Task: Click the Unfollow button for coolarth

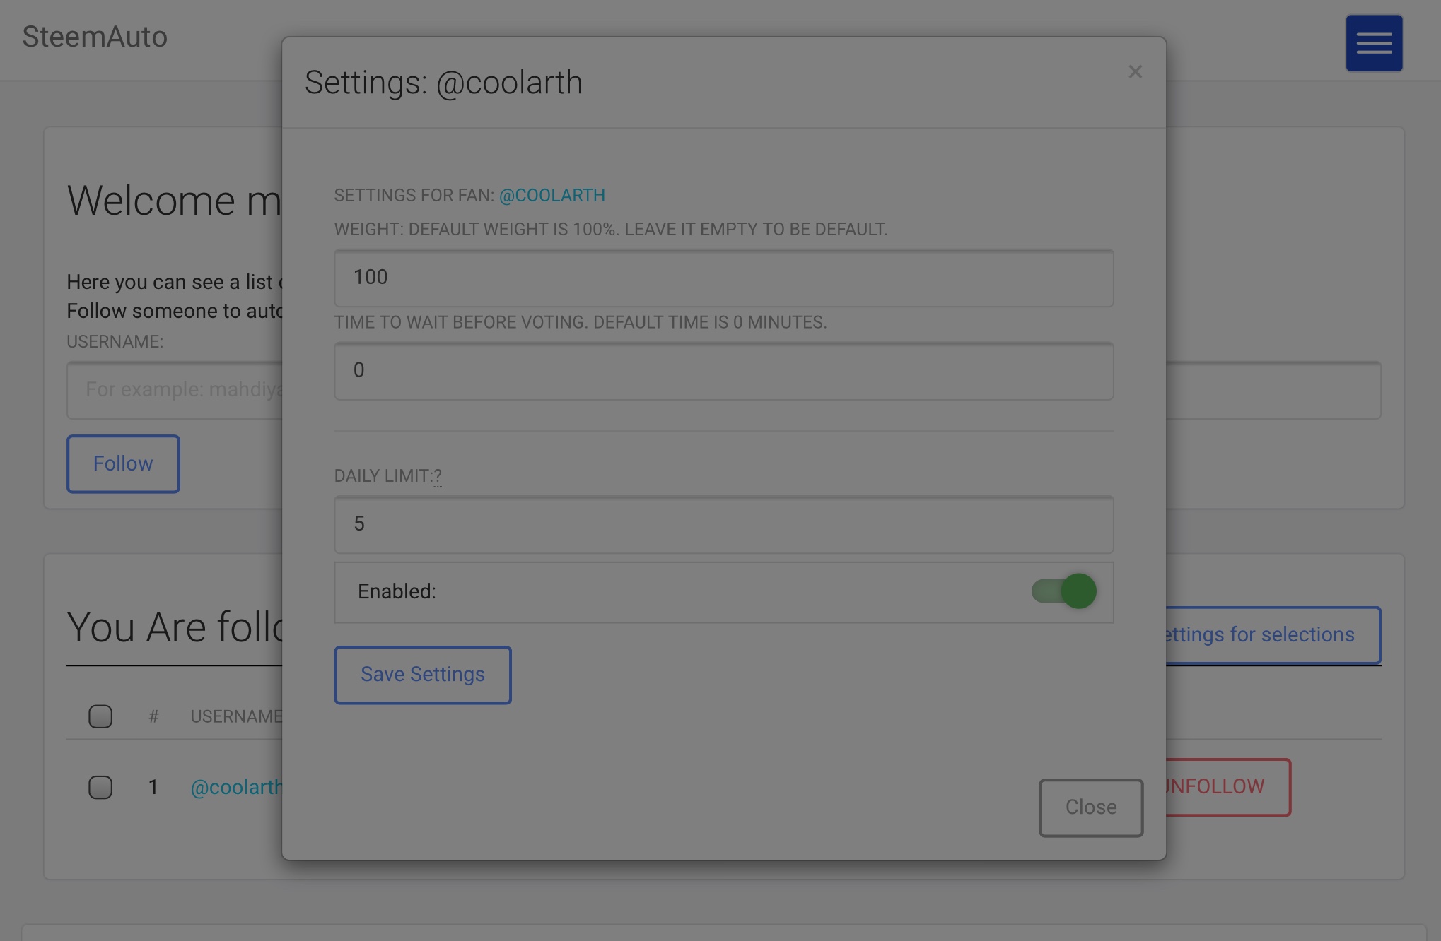Action: click(x=1227, y=787)
